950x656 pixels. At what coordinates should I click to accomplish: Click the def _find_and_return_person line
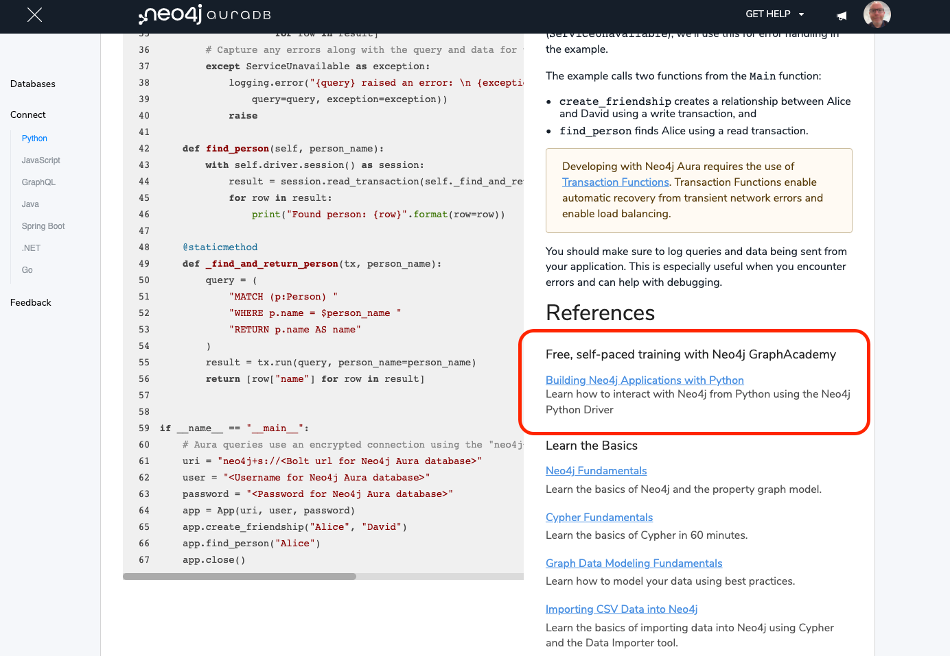tap(312, 264)
